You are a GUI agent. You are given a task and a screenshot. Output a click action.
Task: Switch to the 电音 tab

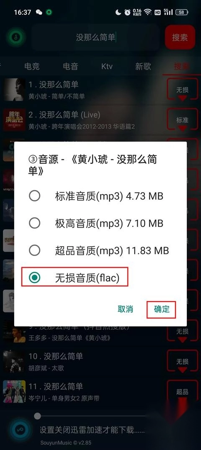70,66
